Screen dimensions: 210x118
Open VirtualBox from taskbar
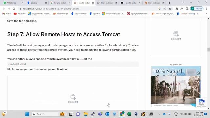(x=136, y=114)
